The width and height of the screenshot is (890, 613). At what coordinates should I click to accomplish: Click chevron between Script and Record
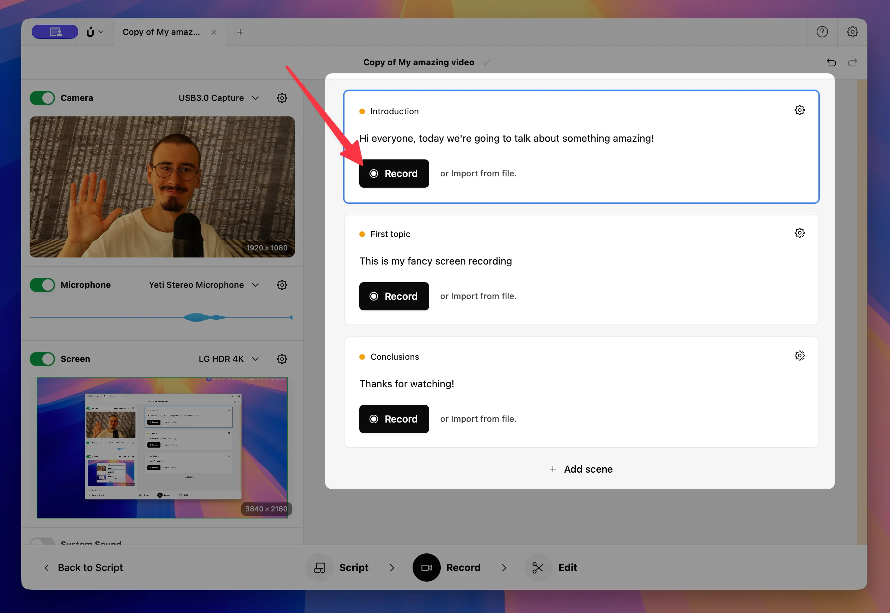click(392, 568)
